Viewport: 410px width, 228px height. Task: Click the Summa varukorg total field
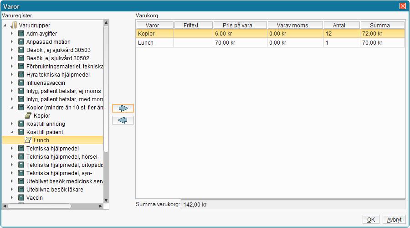[293, 204]
